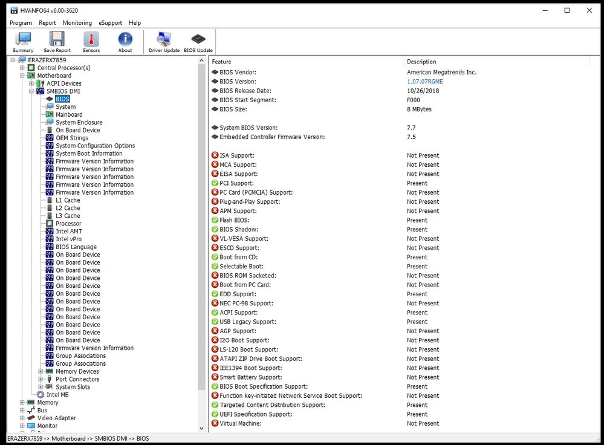Viewport: 604px width, 445px height.
Task: Click the About toolbar icon
Action: click(125, 41)
